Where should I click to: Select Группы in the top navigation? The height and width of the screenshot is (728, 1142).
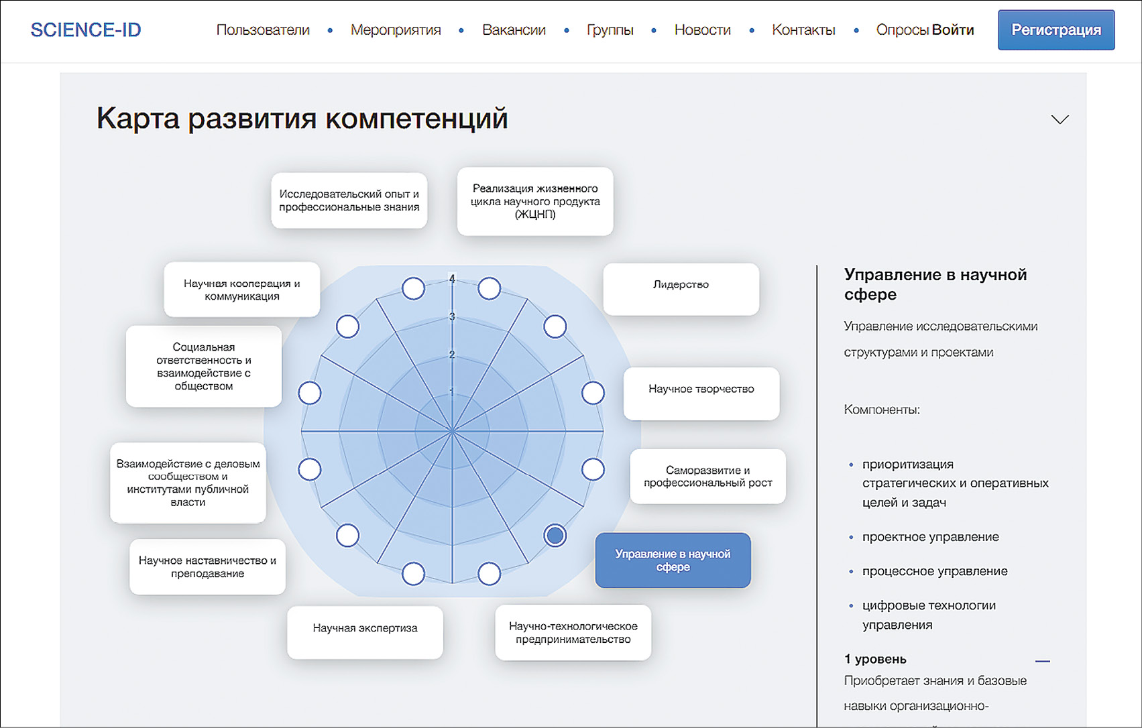[610, 30]
